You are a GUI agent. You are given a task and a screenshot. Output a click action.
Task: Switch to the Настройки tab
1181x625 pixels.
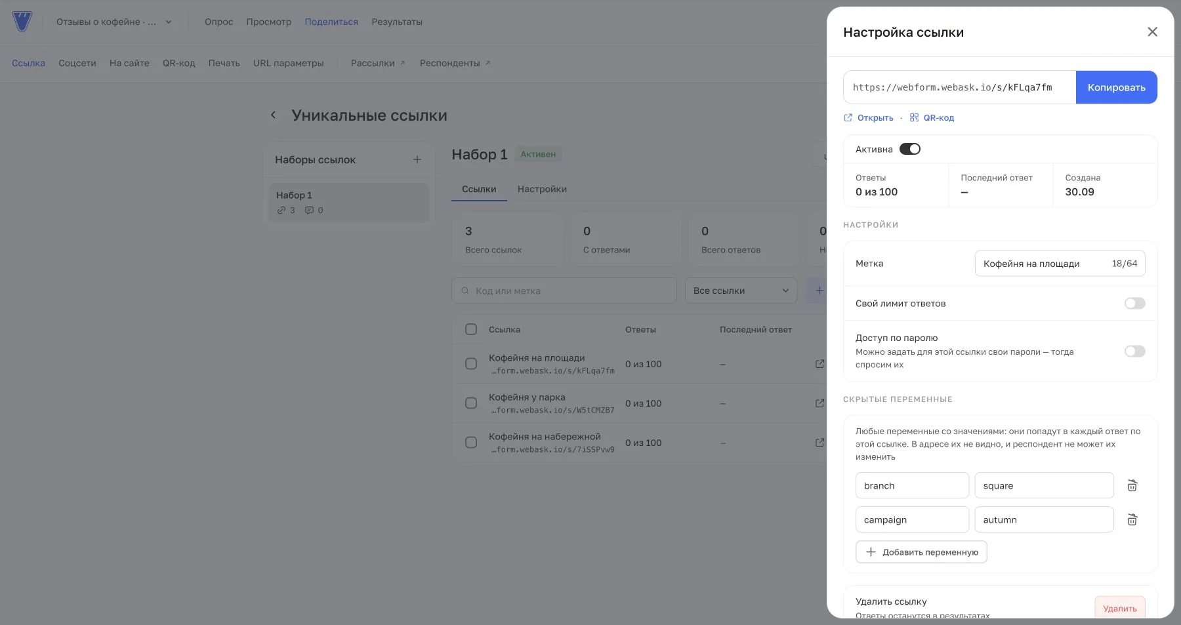click(542, 189)
